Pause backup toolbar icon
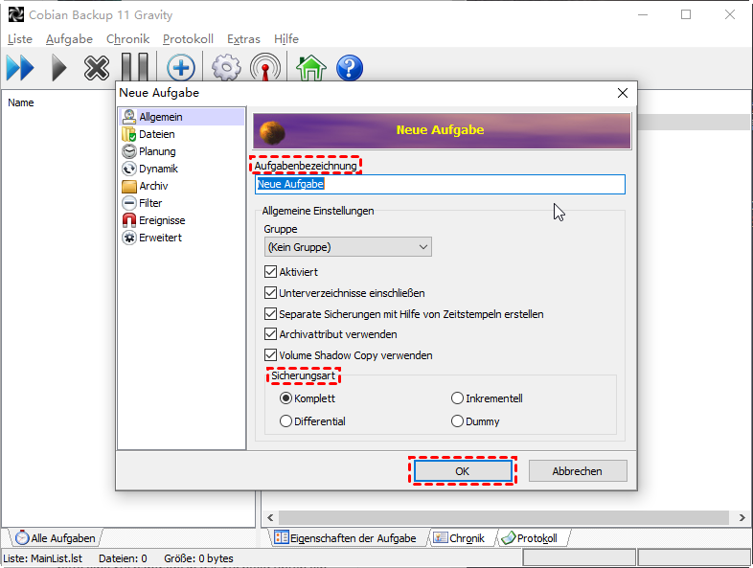This screenshot has height=568, width=753. pyautogui.click(x=134, y=67)
